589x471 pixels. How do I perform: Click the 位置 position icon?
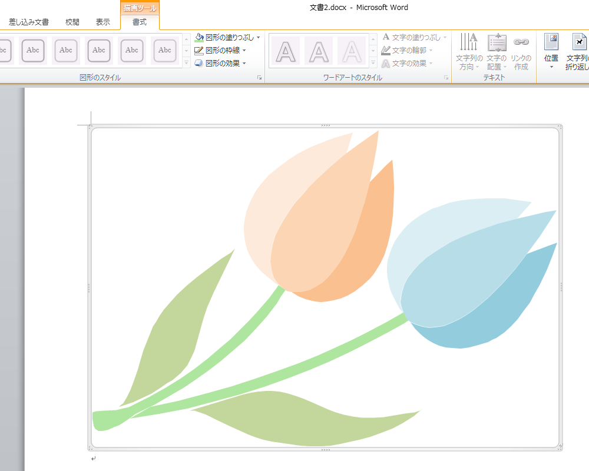tap(551, 42)
